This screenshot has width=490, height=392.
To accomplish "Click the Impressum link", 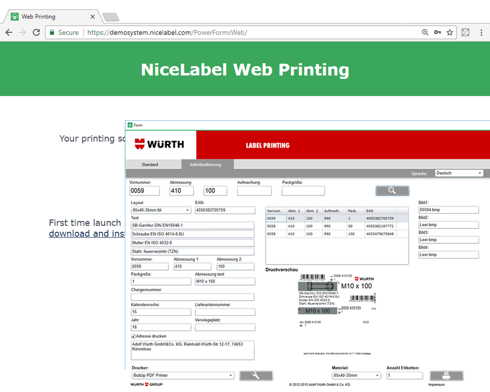I will 436,385.
